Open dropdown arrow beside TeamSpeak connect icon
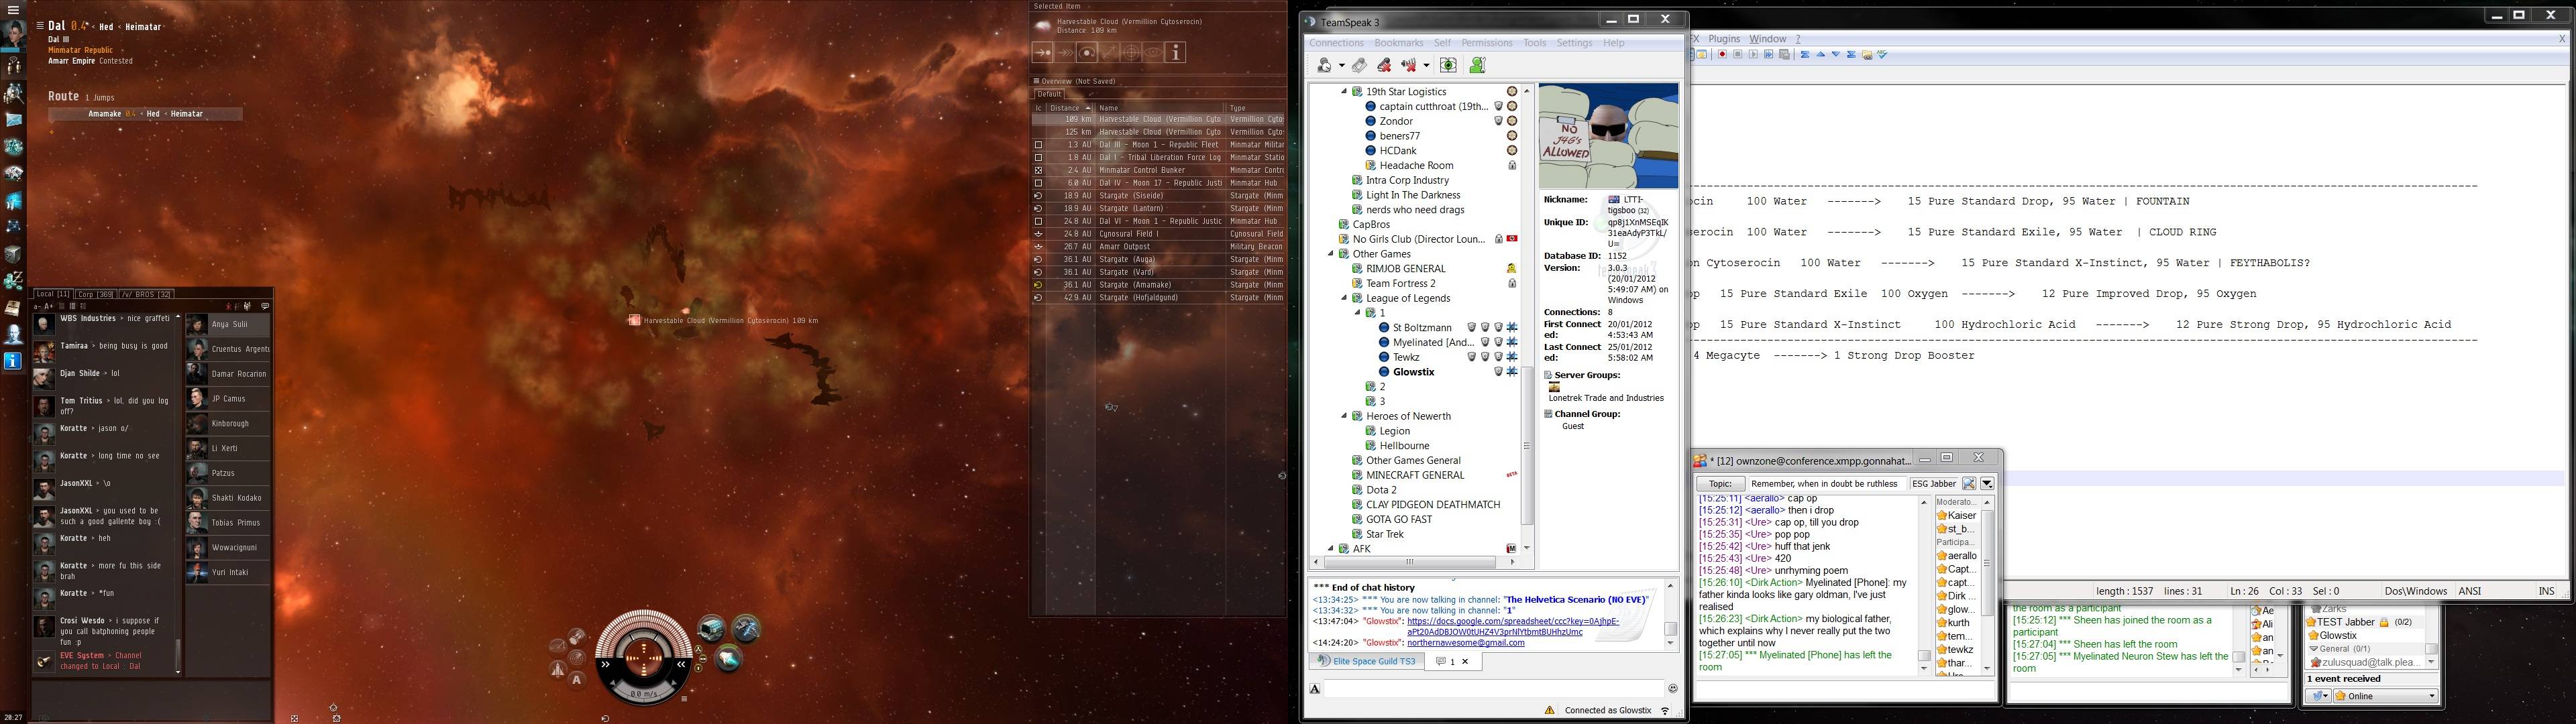The width and height of the screenshot is (2576, 724). tap(1341, 66)
